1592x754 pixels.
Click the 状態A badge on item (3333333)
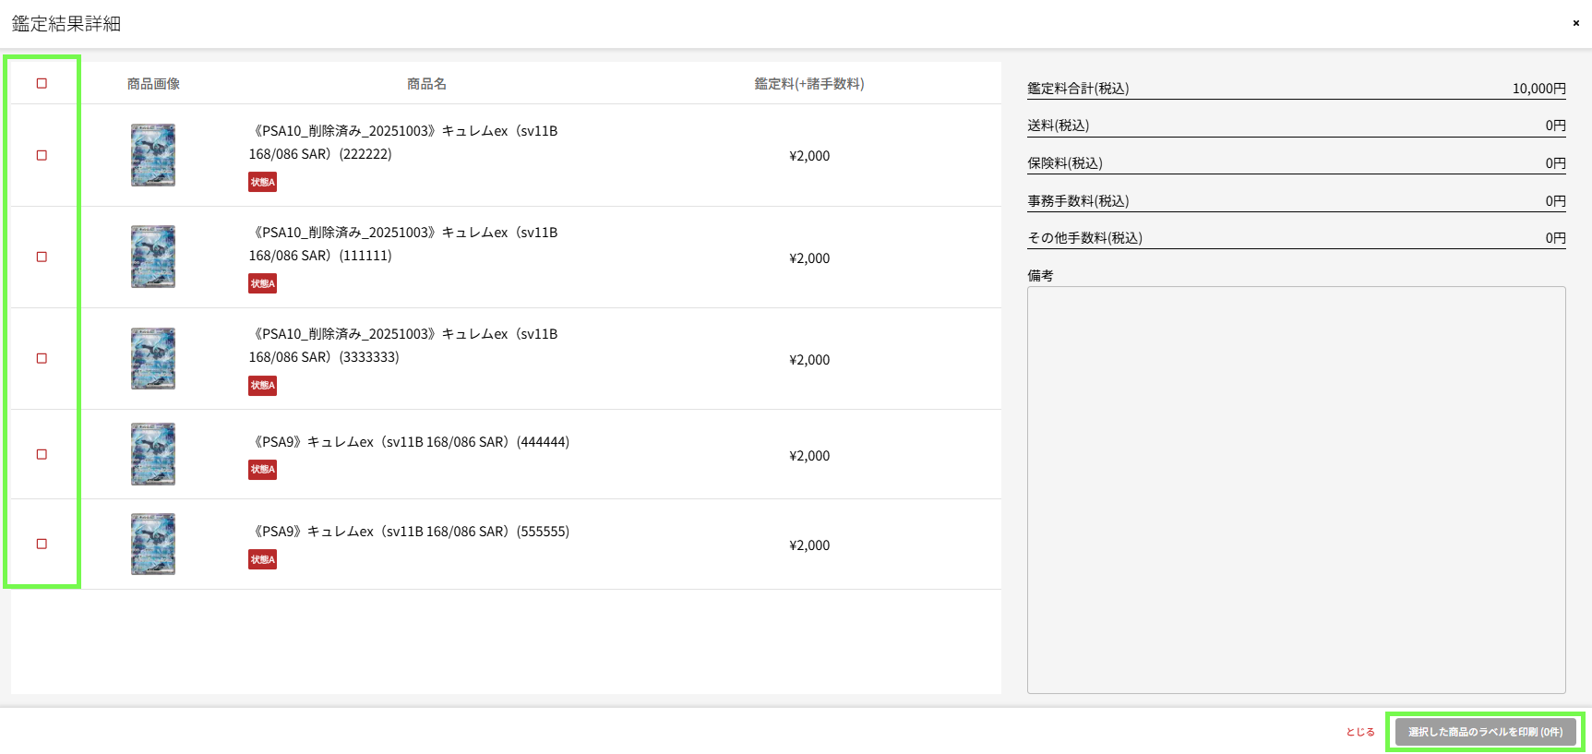[x=262, y=385]
